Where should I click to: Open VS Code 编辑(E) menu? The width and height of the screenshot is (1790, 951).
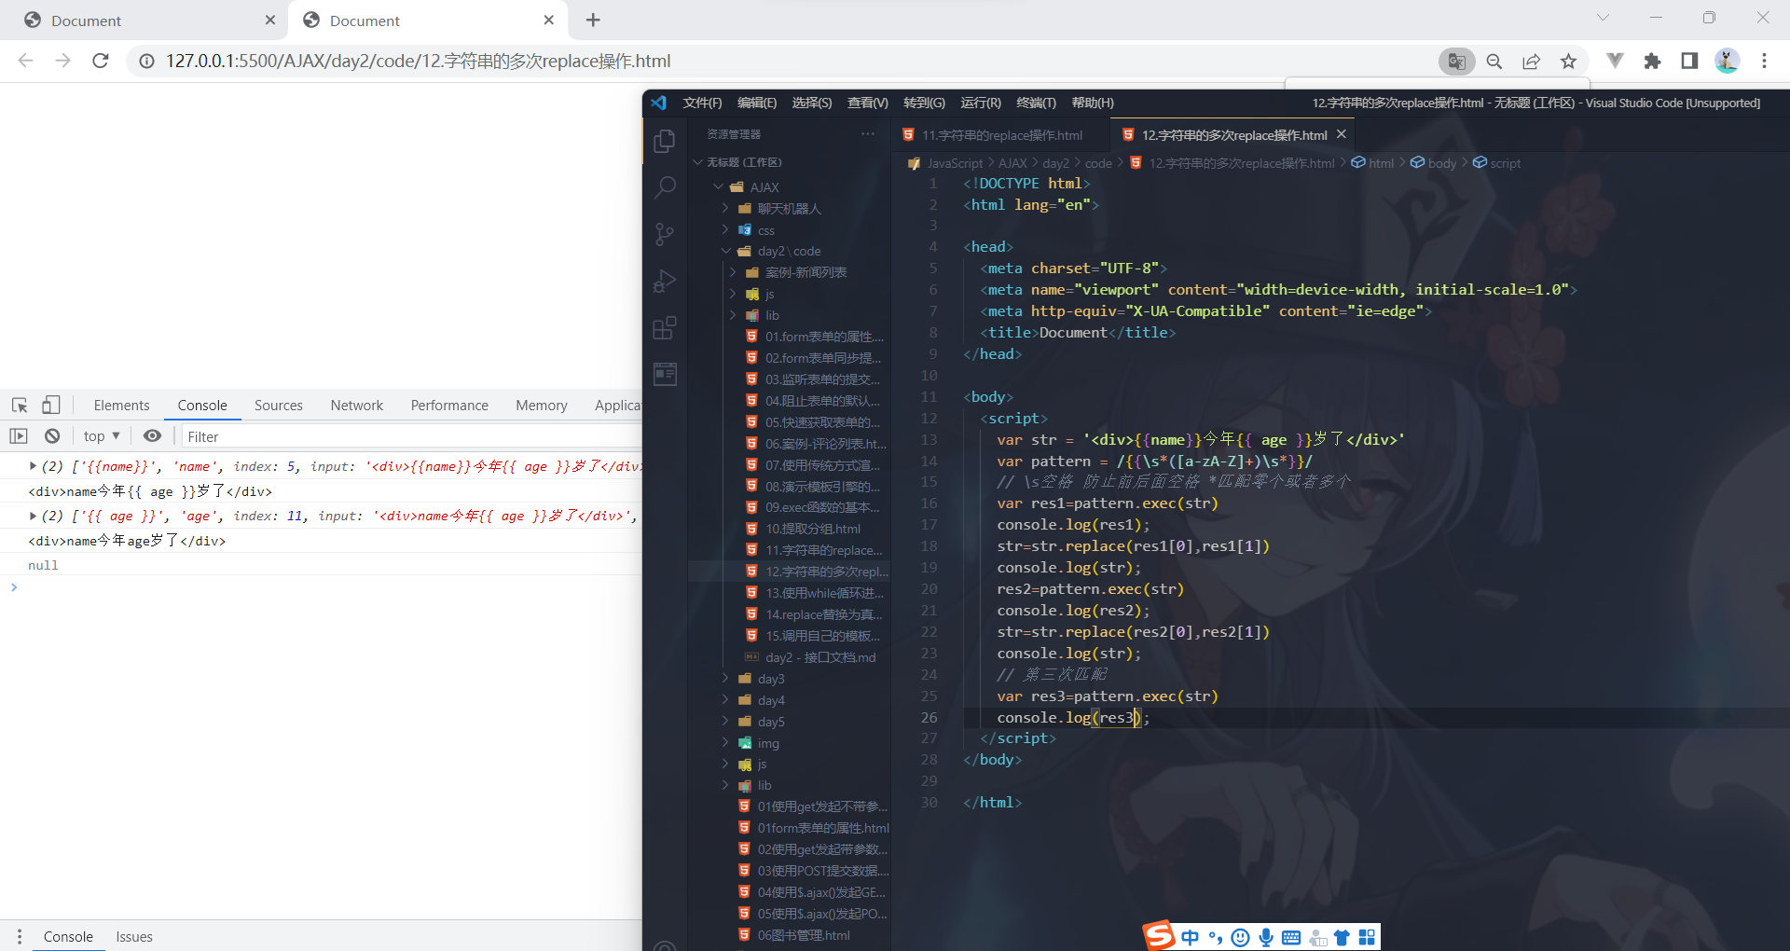tap(757, 103)
